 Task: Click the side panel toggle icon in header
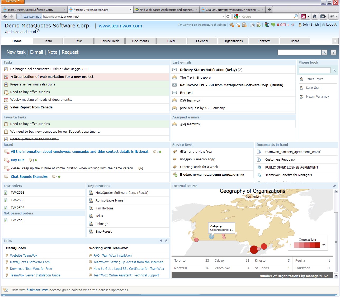tap(252, 25)
